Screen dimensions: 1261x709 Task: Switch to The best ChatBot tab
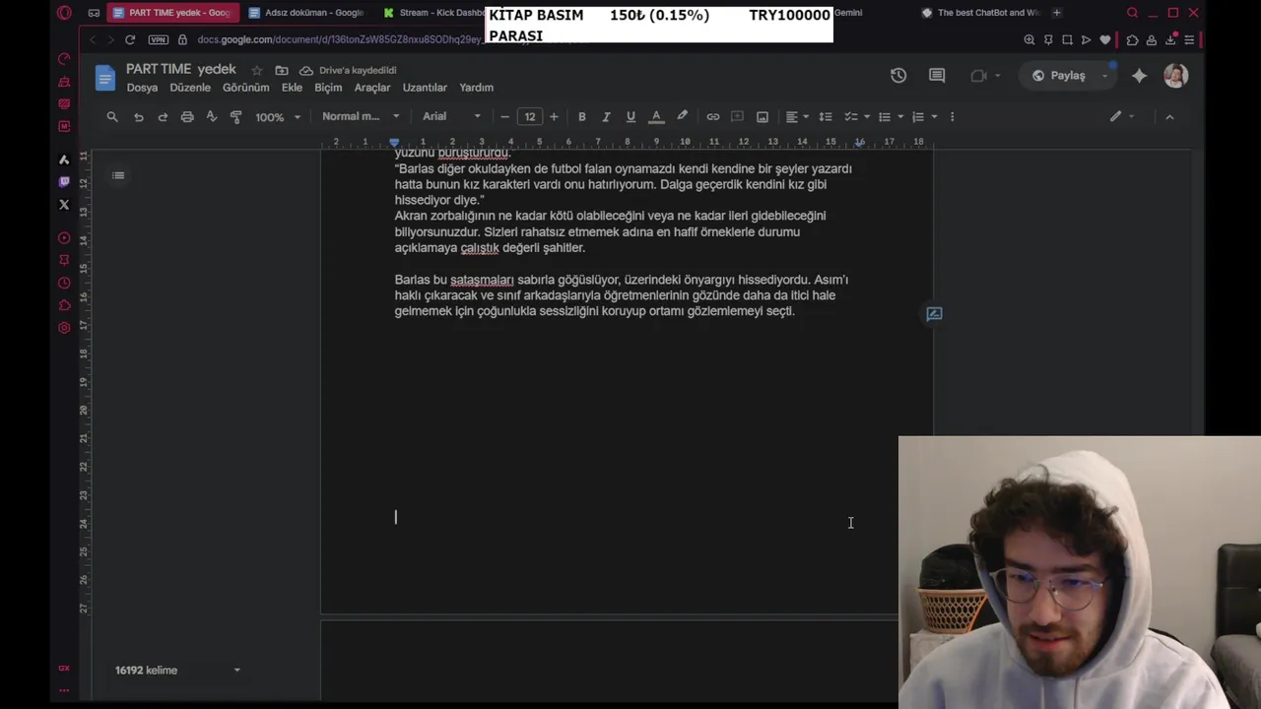(981, 13)
